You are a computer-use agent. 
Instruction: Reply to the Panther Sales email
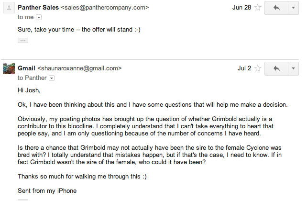coord(276,8)
